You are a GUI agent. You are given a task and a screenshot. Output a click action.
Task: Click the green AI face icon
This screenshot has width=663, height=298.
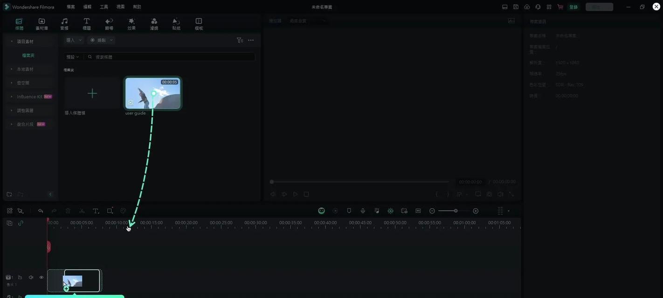click(321, 211)
